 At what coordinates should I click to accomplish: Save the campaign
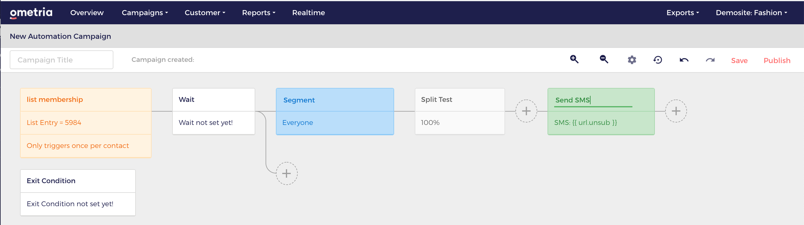click(x=739, y=61)
